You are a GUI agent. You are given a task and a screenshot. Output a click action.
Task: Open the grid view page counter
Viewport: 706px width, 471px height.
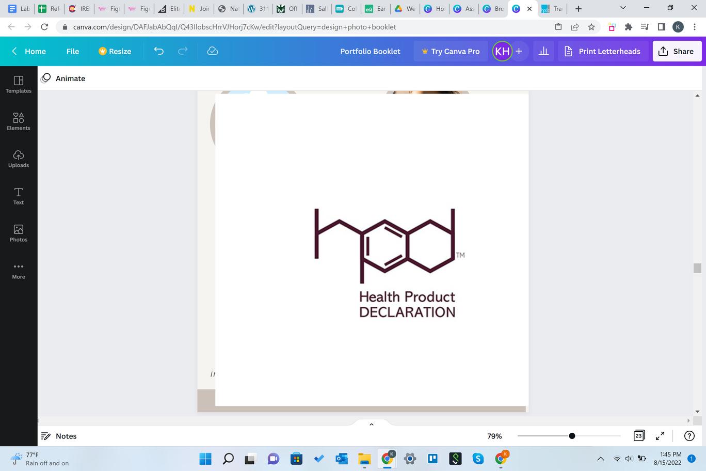[x=639, y=436]
